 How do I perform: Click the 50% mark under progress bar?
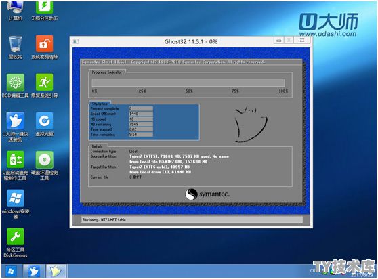(x=189, y=91)
